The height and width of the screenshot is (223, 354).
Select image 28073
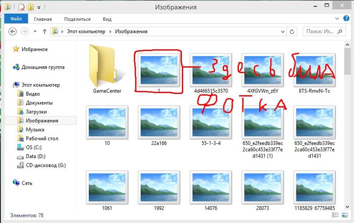[262, 191]
